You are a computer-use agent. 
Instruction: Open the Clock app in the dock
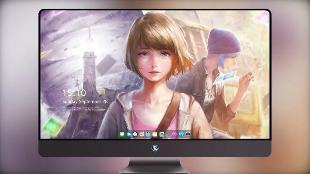coord(135,134)
